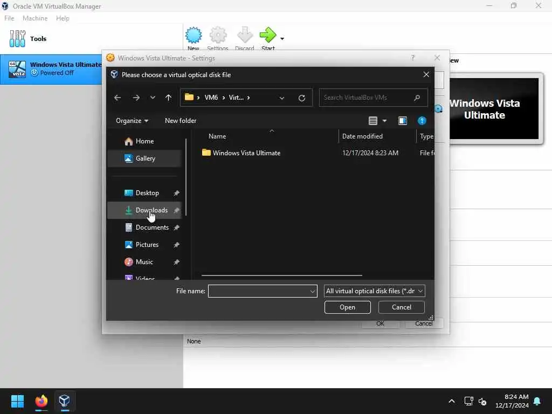Open the notifications bell icon

[537, 401]
